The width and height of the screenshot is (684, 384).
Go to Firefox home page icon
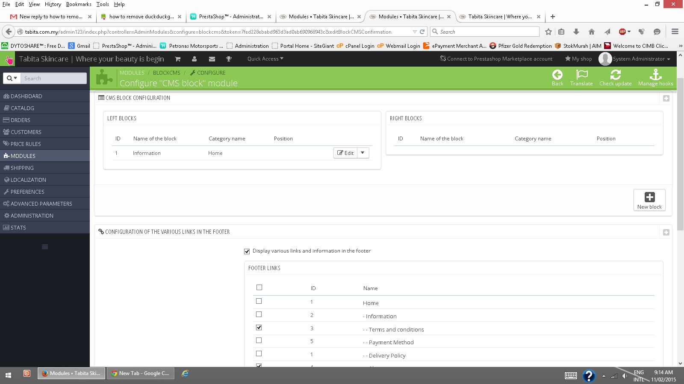coord(592,32)
